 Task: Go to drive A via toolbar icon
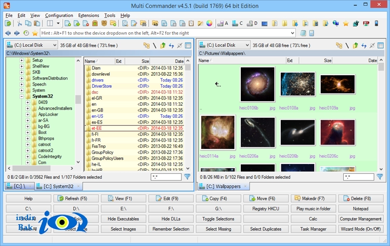[x=223, y=23]
